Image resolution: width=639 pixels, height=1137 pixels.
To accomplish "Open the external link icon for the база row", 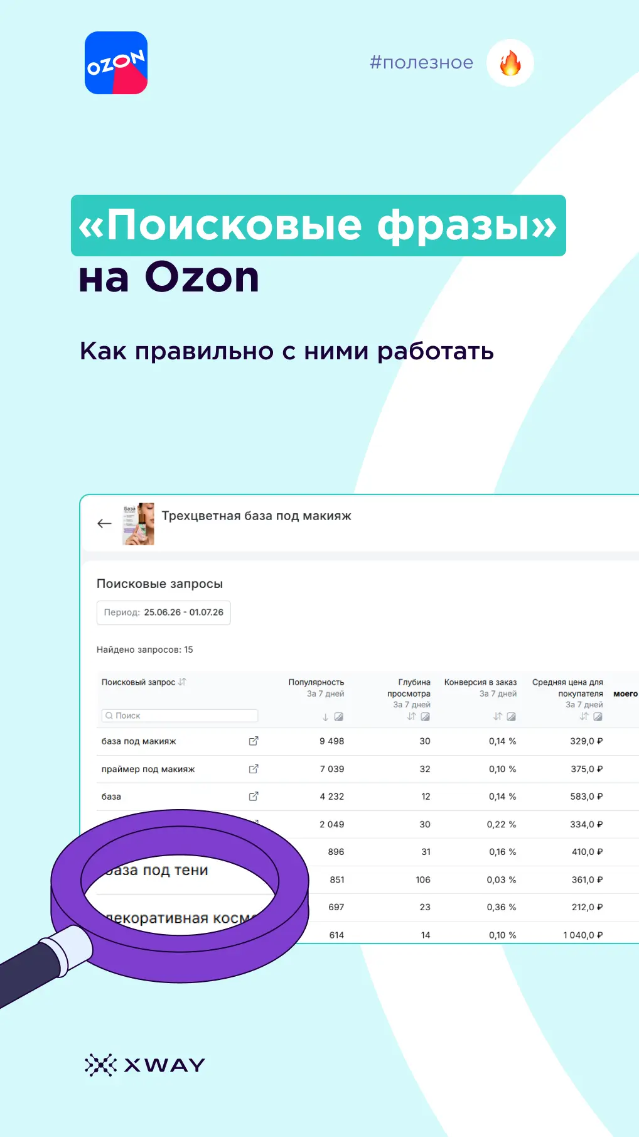I will click(254, 797).
